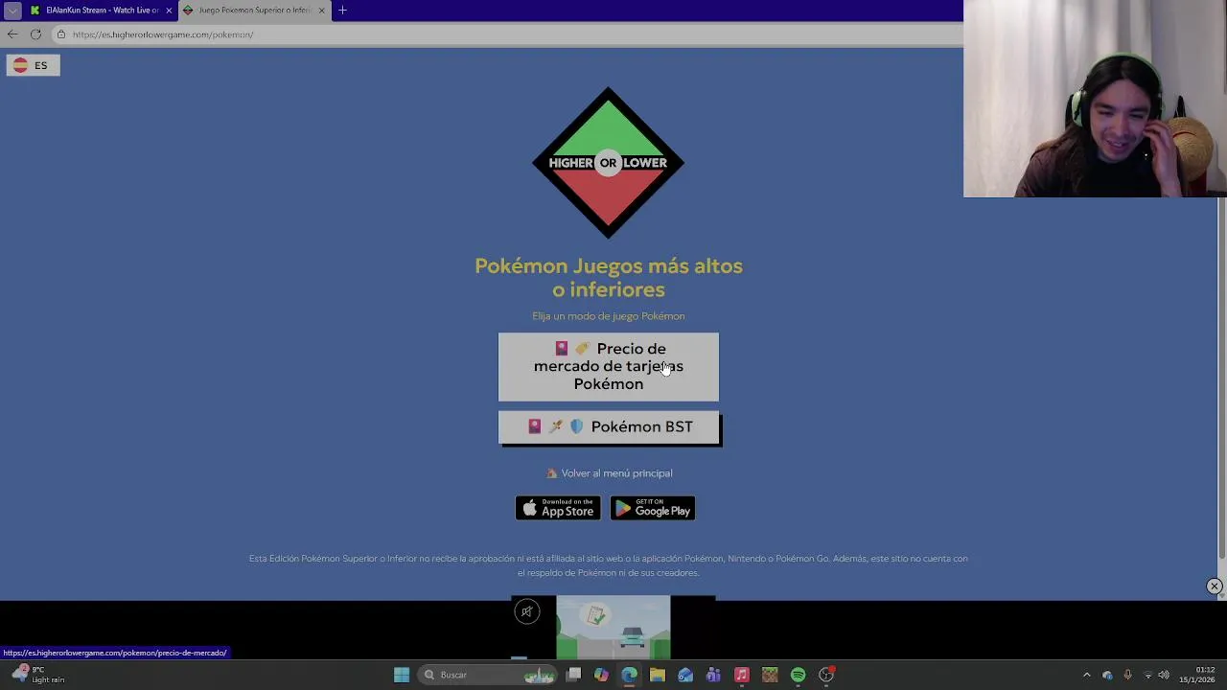Screen dimensions: 1227x690
Task: Open the Windows Start menu
Action: (x=402, y=675)
